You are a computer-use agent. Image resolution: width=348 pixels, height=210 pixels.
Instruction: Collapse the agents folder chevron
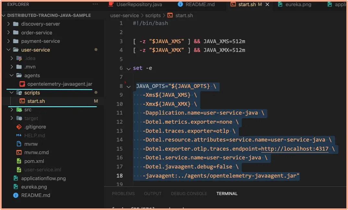click(12, 75)
